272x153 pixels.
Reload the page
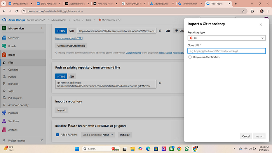pos(17,11)
